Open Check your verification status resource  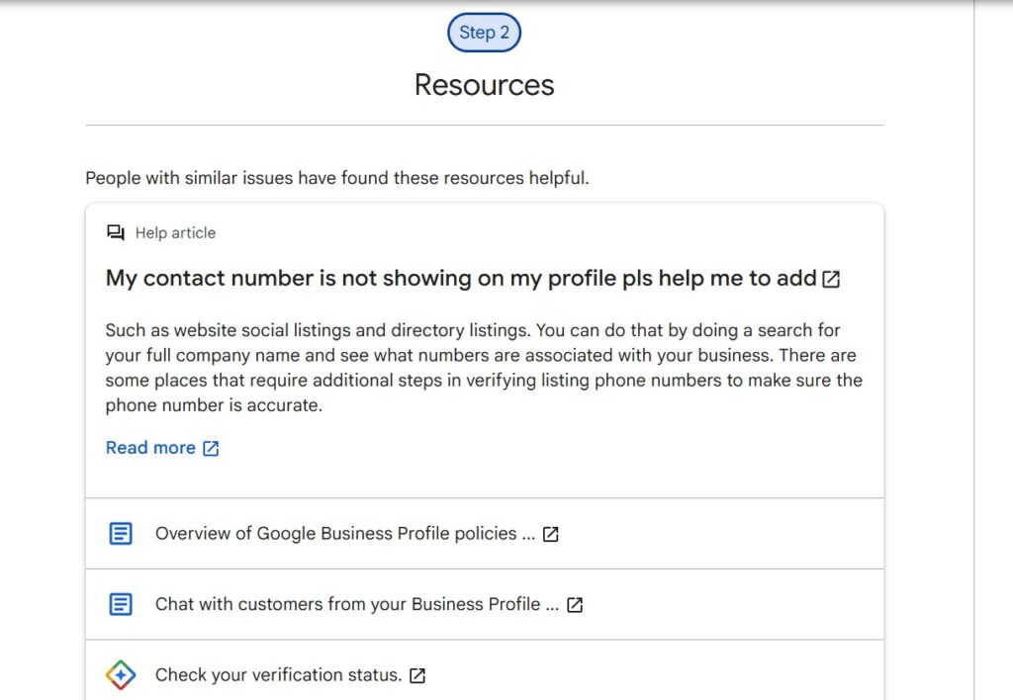[278, 675]
